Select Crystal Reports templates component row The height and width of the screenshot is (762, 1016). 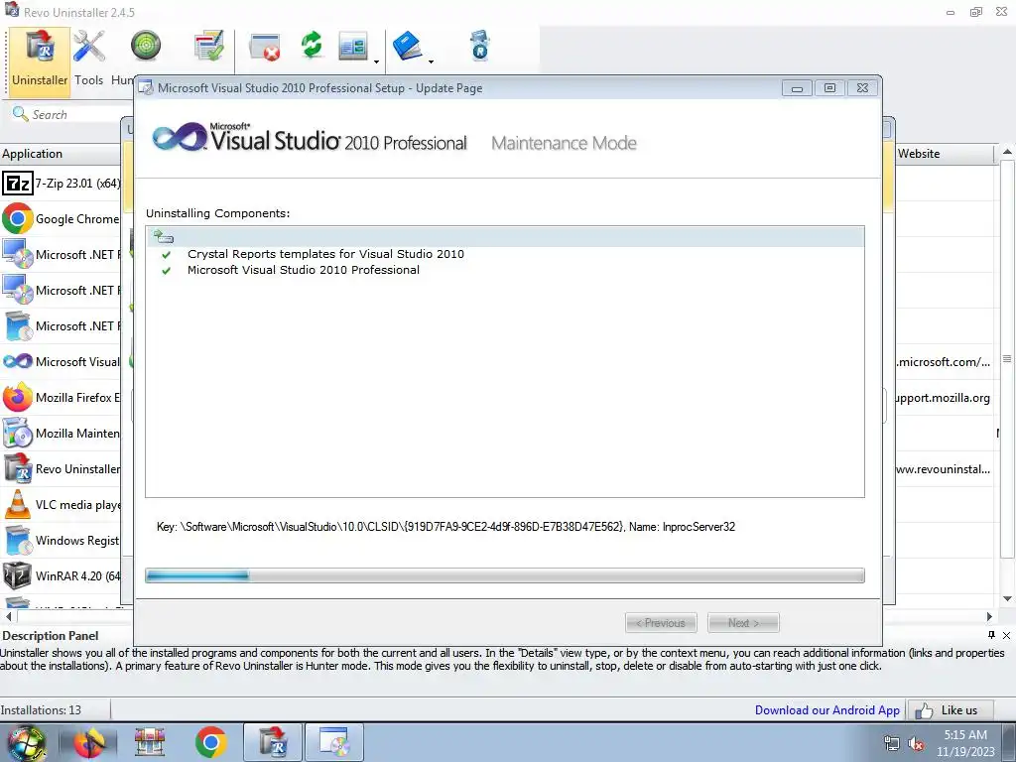click(325, 254)
